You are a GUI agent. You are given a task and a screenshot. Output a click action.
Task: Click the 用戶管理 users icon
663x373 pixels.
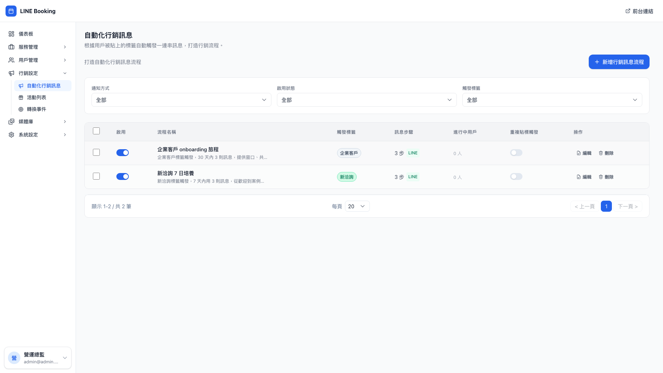(11, 60)
